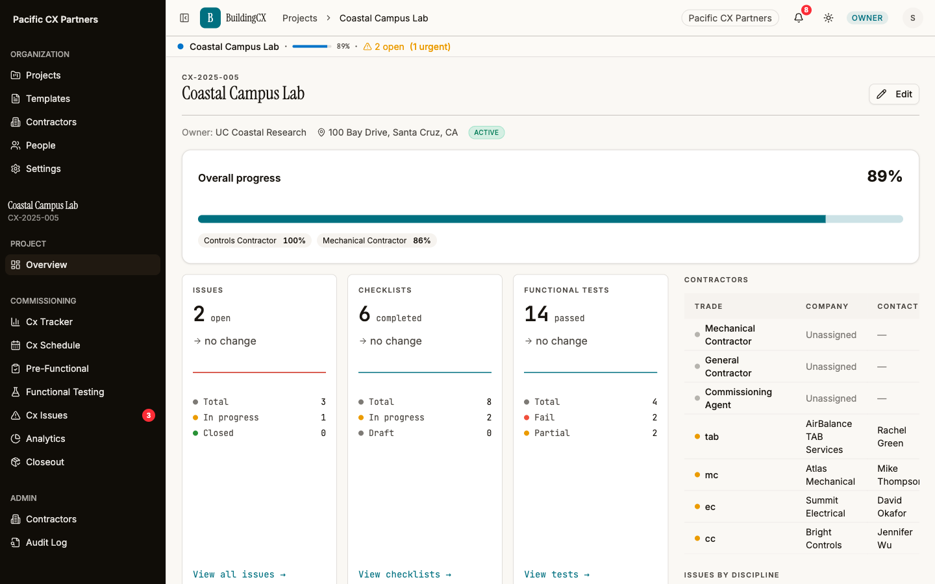The height and width of the screenshot is (584, 935).
Task: Open Cx Tracker page
Action: click(x=82, y=322)
